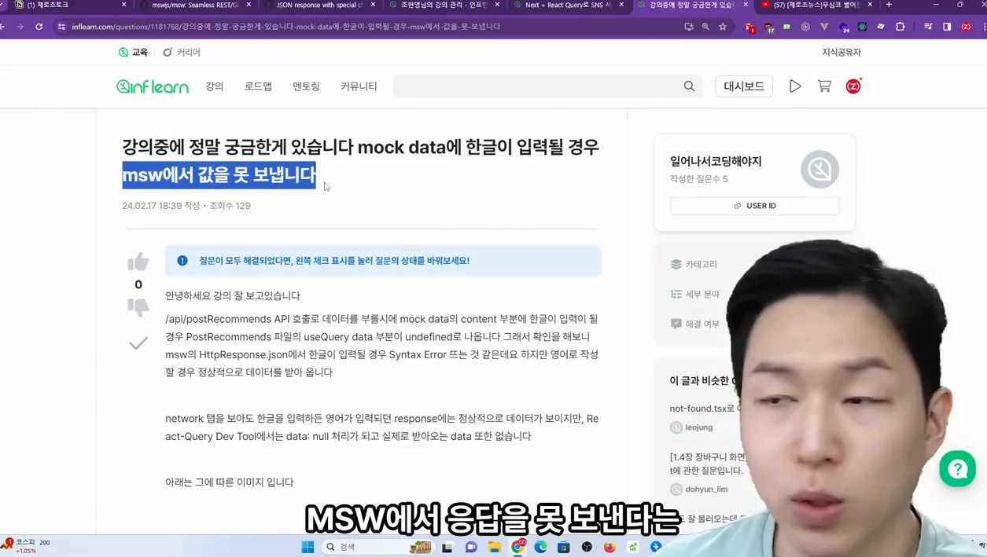
Task: Bookmark this page with the star icon
Action: pyautogui.click(x=723, y=27)
